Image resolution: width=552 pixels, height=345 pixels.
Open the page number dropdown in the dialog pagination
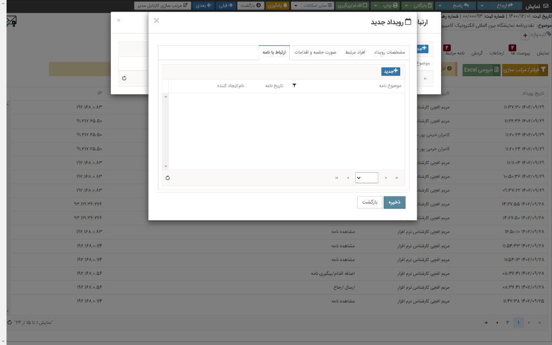pos(367,178)
